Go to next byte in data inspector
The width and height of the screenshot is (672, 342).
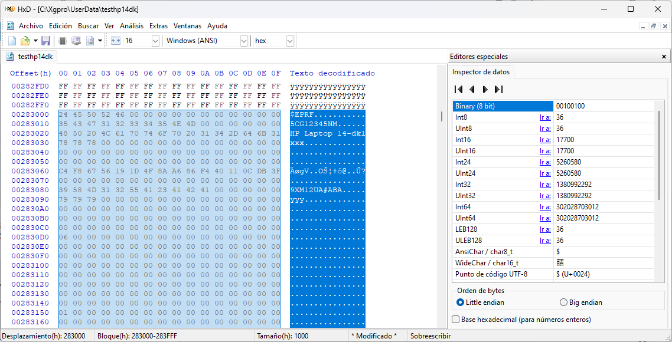pos(485,90)
